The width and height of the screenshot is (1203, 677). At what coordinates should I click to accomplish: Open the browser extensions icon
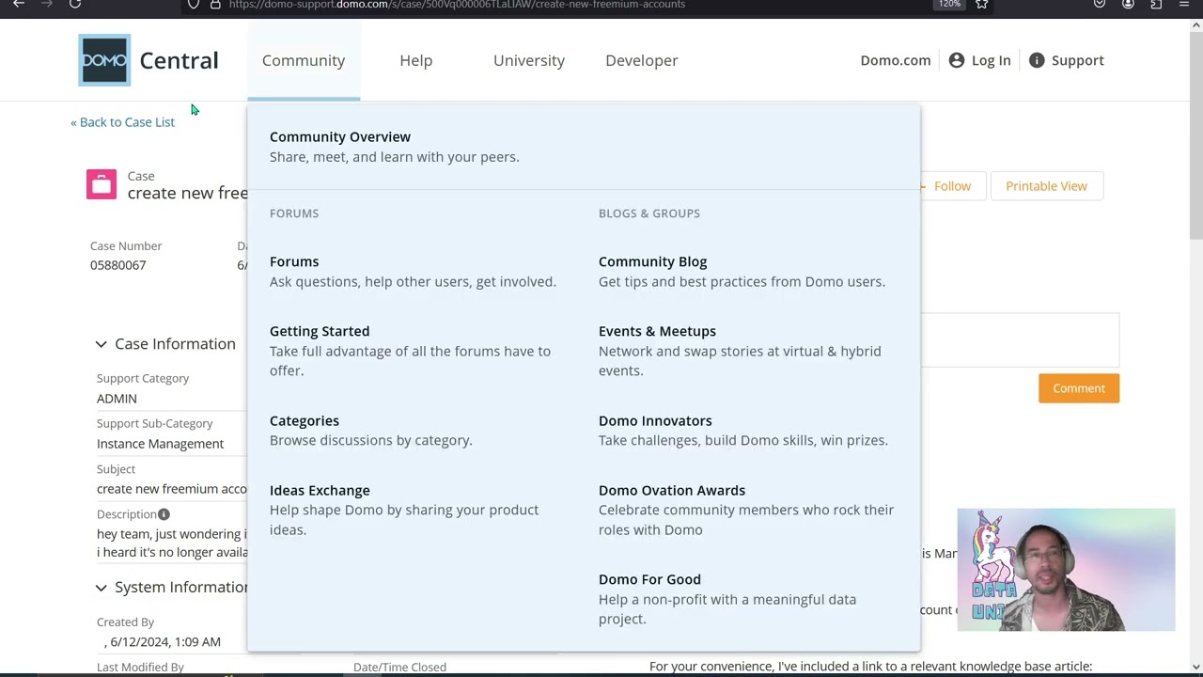click(x=1156, y=4)
